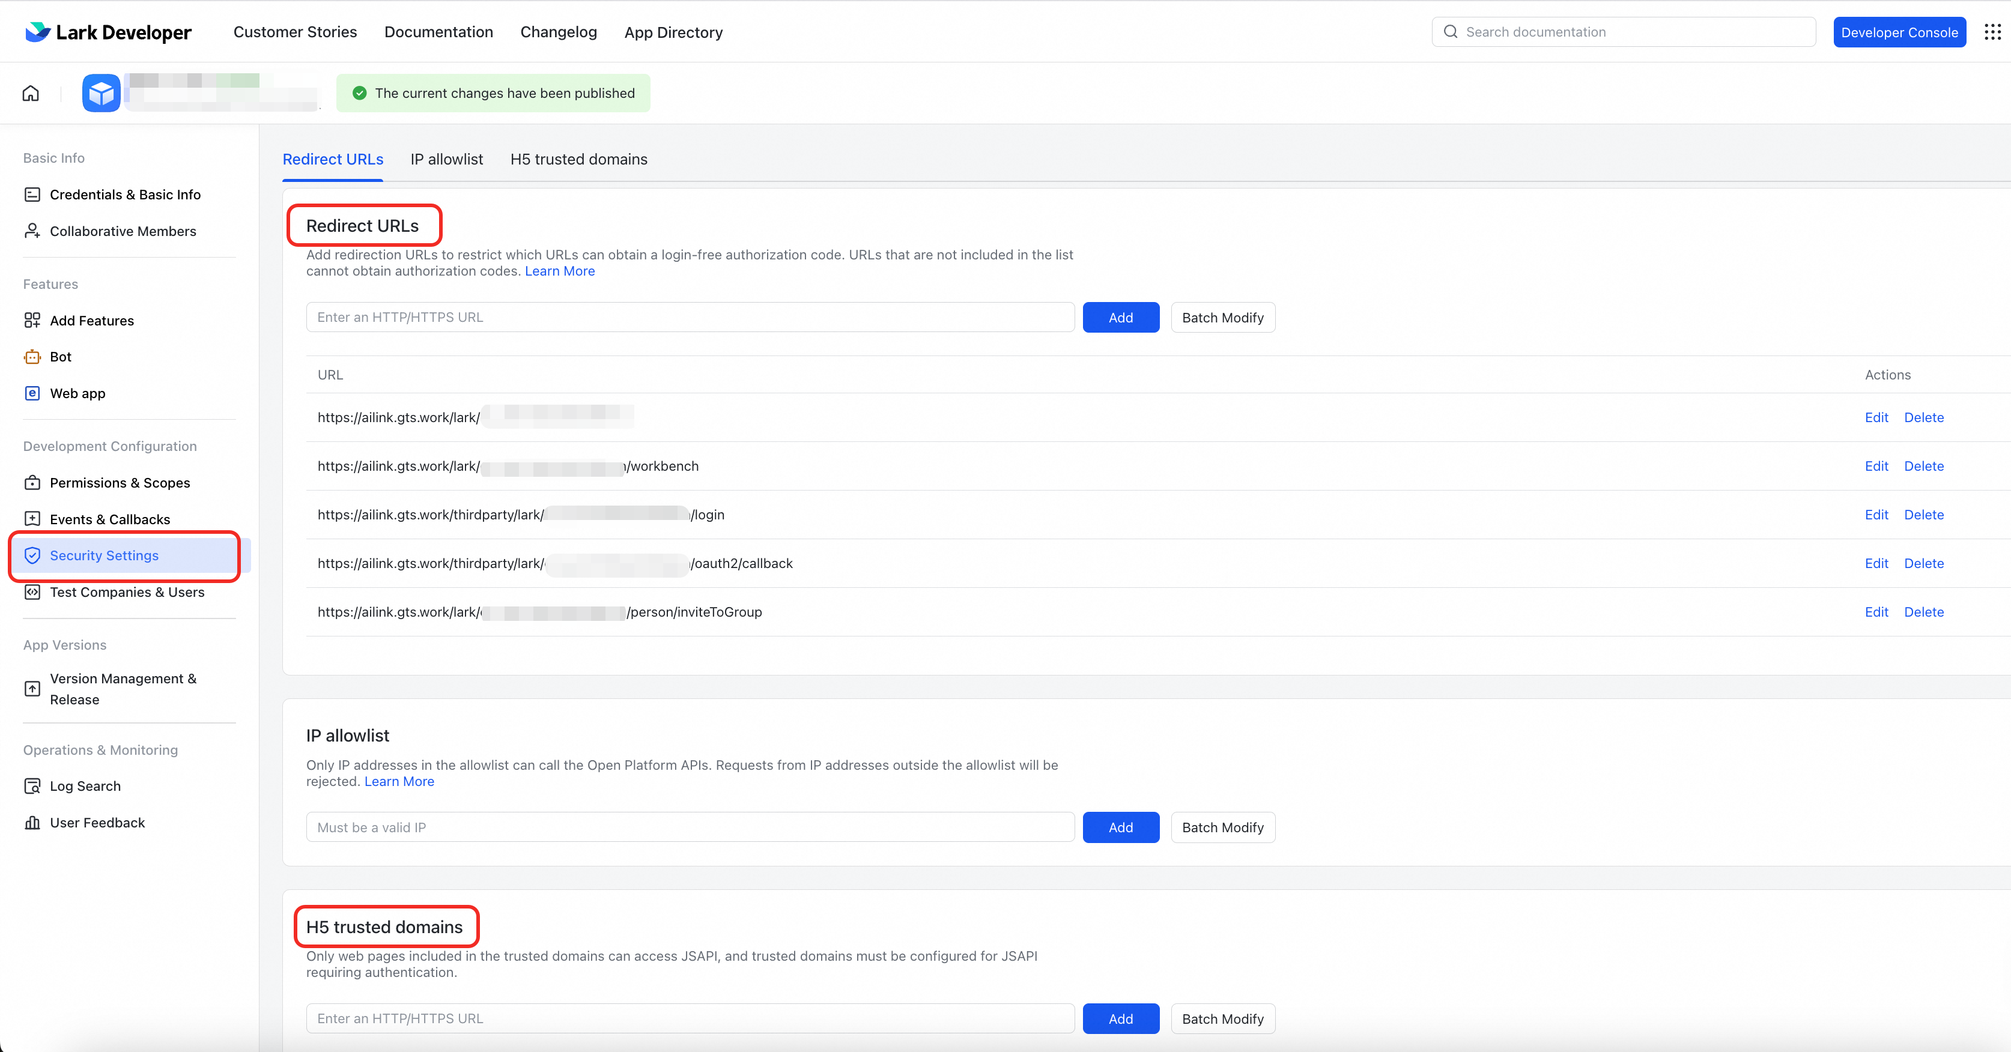
Task: Click the Developer Console button
Action: point(1899,32)
